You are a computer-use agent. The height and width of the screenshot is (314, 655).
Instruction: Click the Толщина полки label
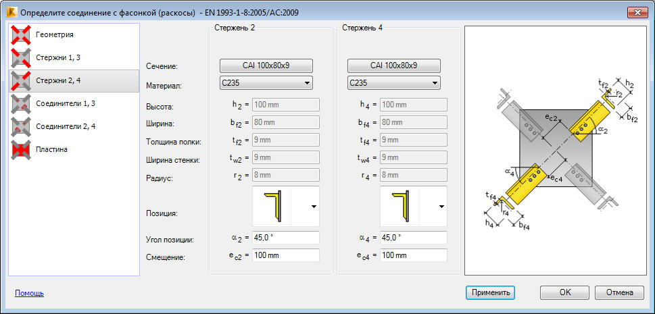coord(174,142)
